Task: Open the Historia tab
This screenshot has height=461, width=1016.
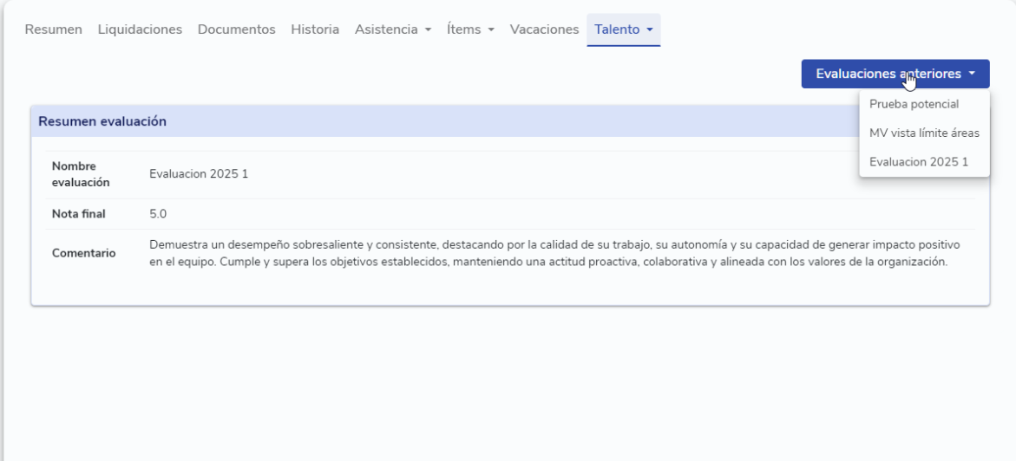Action: 315,29
